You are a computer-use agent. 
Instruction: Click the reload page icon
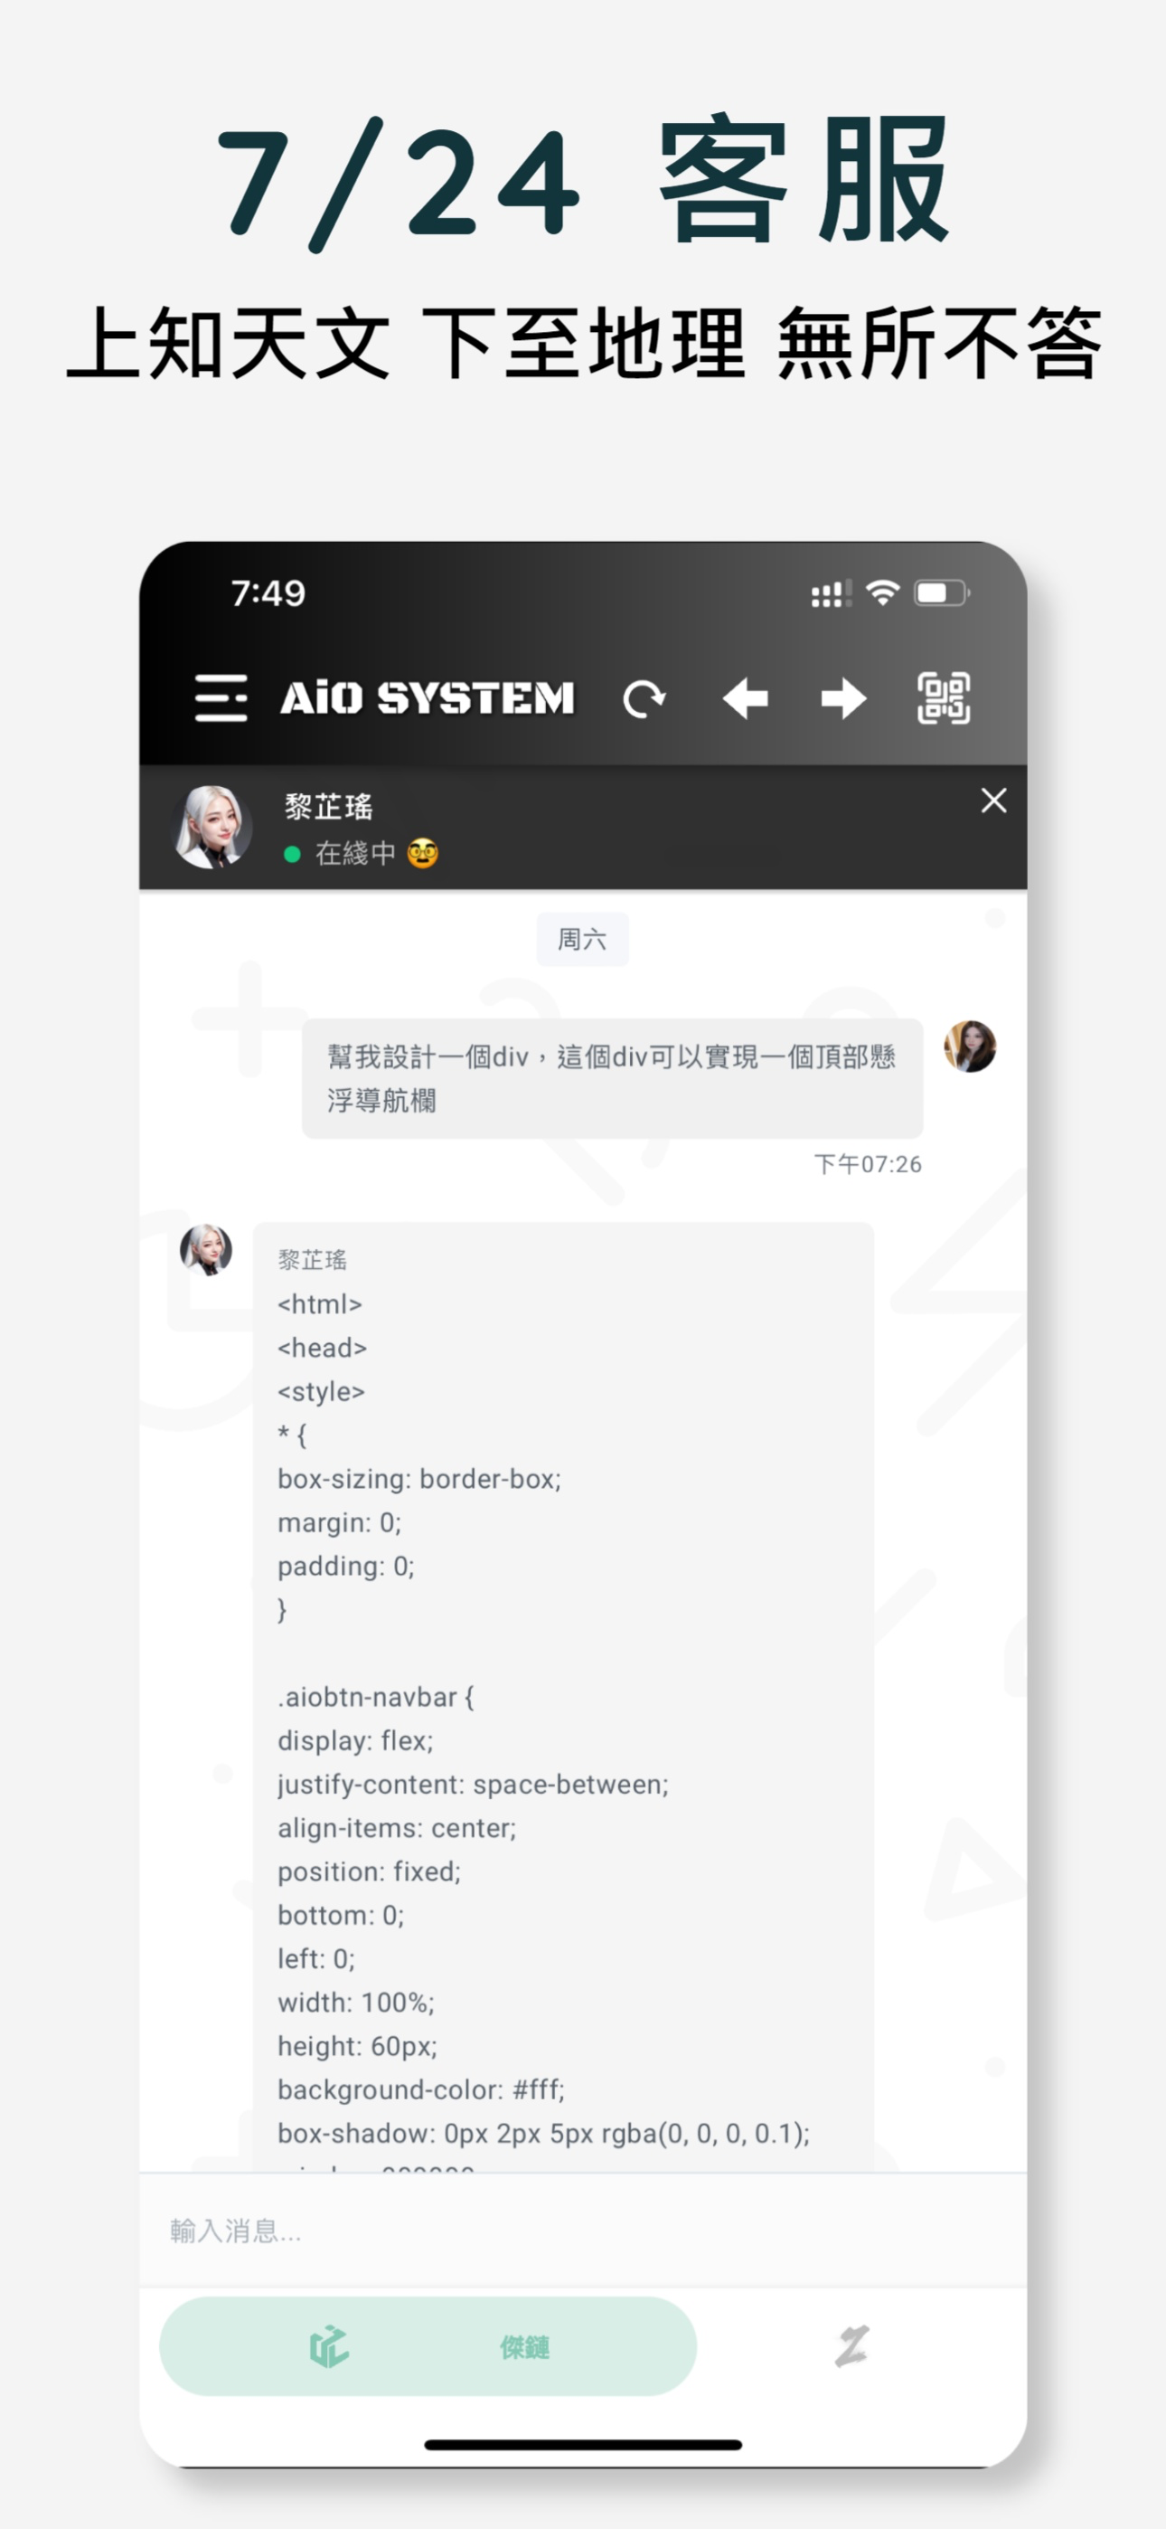coord(644,699)
